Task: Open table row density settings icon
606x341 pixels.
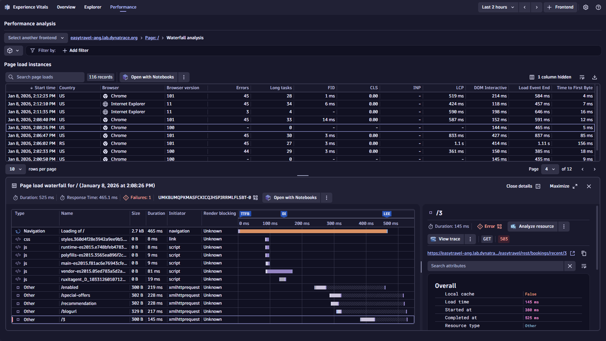Action: (x=582, y=77)
